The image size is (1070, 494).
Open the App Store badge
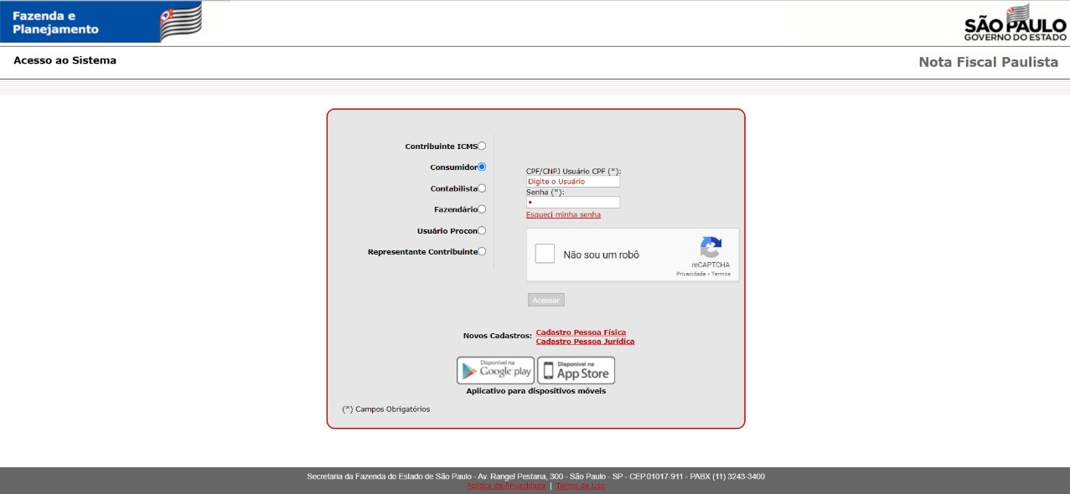tap(576, 370)
